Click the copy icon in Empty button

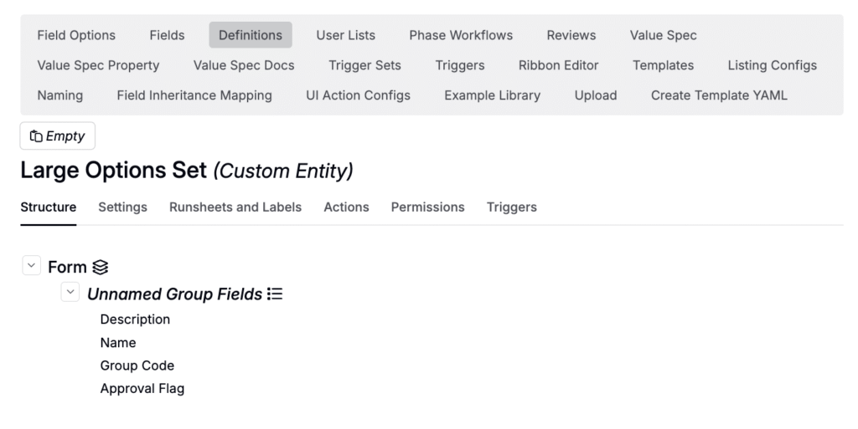(x=36, y=136)
